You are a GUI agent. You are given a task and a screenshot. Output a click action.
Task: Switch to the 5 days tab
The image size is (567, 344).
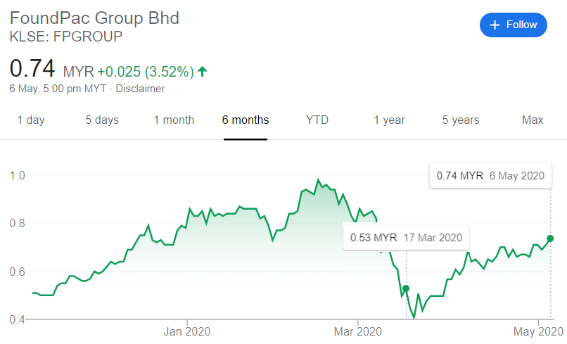pyautogui.click(x=102, y=120)
